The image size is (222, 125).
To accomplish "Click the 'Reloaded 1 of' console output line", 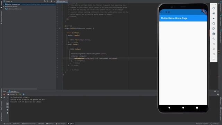I will [x=26, y=102].
